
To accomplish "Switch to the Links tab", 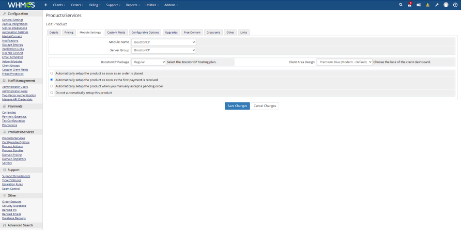I will (244, 33).
